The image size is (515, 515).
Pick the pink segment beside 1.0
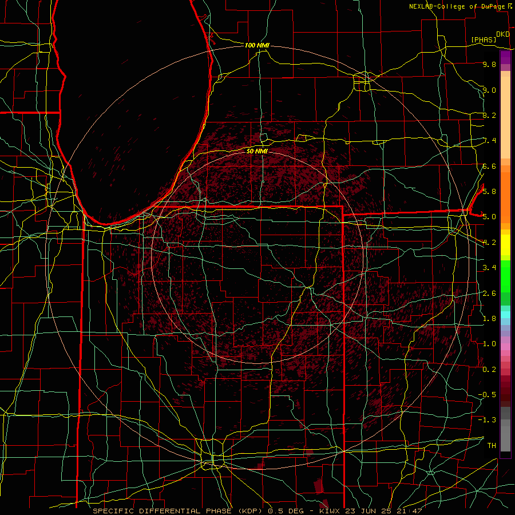click(x=505, y=347)
